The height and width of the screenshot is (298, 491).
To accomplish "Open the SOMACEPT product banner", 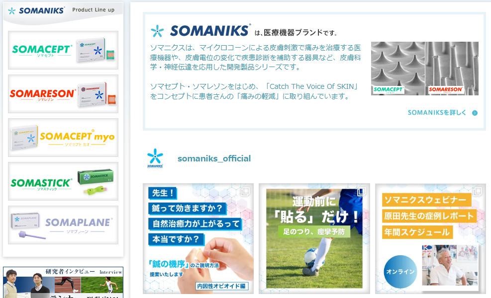I will point(63,50).
